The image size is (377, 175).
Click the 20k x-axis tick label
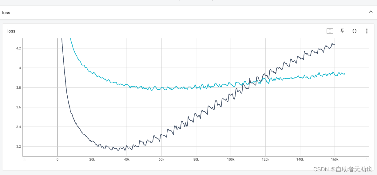click(x=92, y=160)
